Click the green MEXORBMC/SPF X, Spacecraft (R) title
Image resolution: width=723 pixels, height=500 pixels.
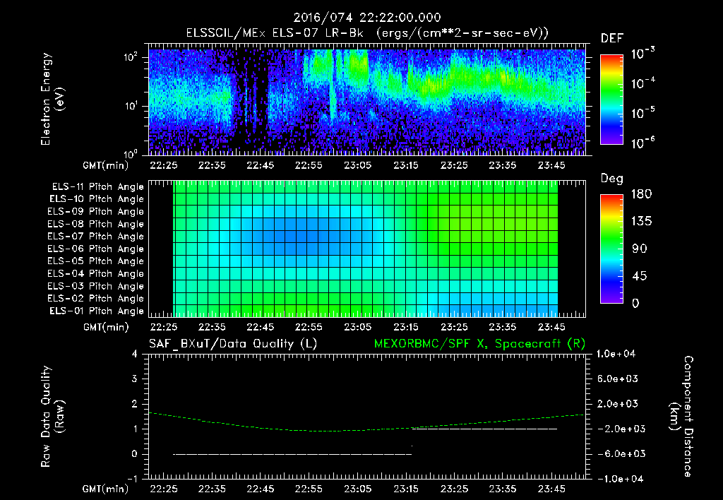(x=479, y=344)
